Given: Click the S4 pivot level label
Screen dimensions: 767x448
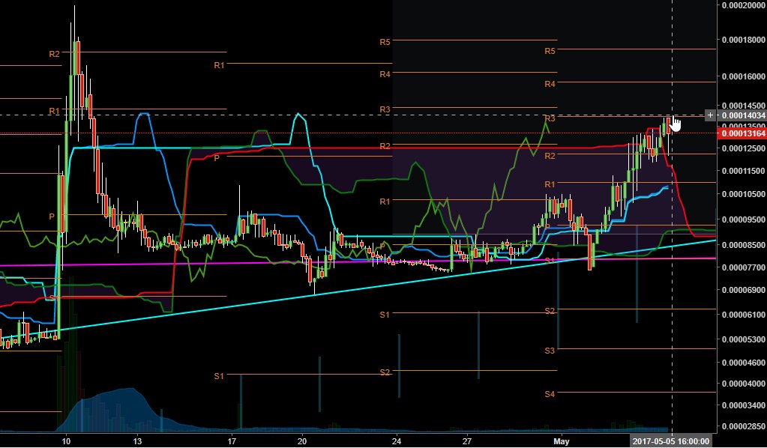Looking at the screenshot, I should 550,394.
